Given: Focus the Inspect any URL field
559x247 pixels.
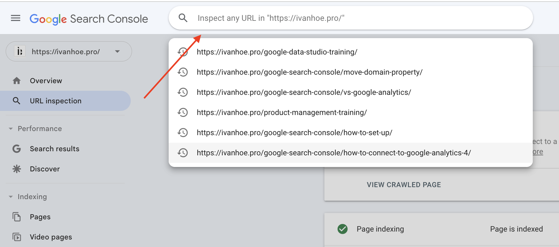Looking at the screenshot, I should pyautogui.click(x=347, y=18).
